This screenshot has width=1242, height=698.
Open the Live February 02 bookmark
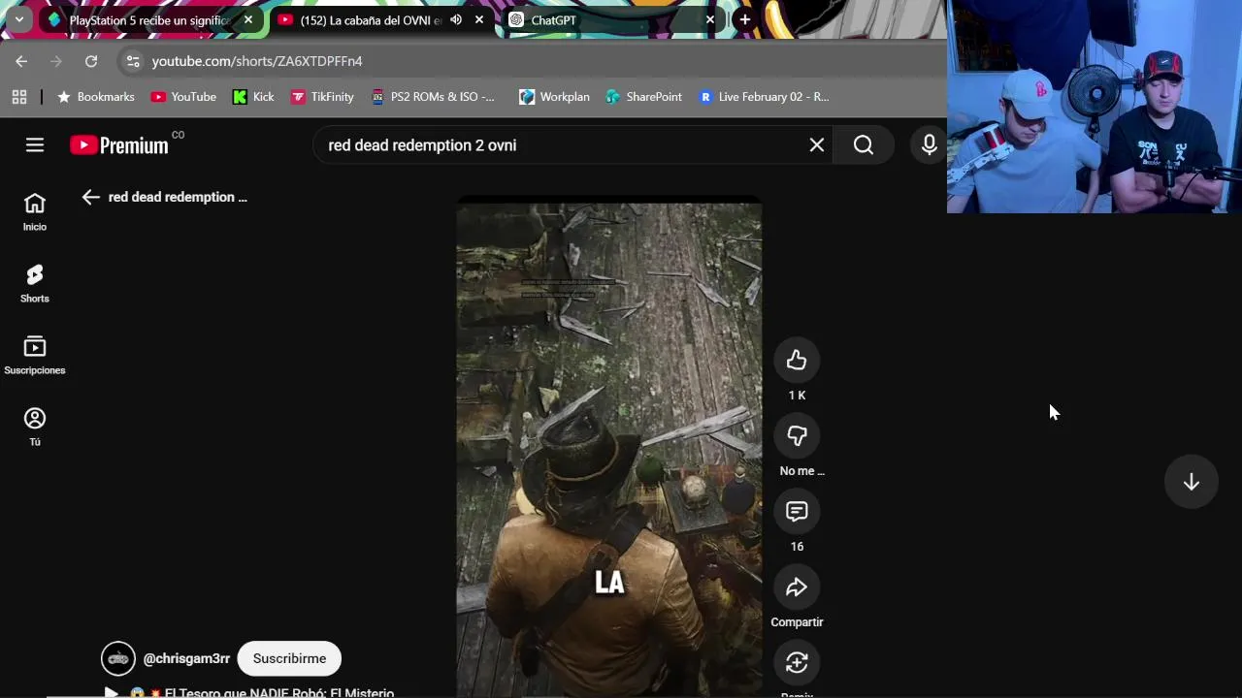764,97
